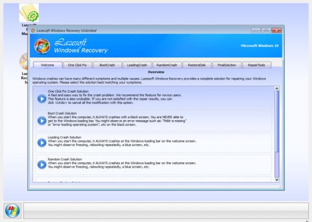
Task: Click the 'Loading Crash Solution' heading
Action: pos(64,137)
